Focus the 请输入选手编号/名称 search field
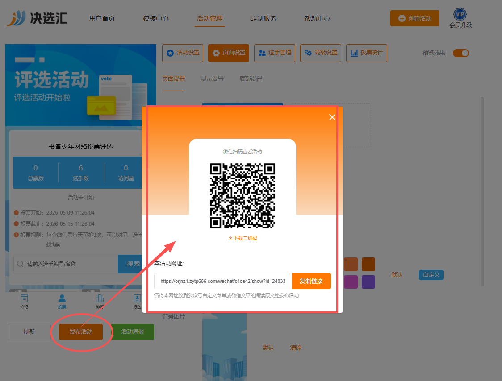This screenshot has width=502, height=381. pos(66,264)
